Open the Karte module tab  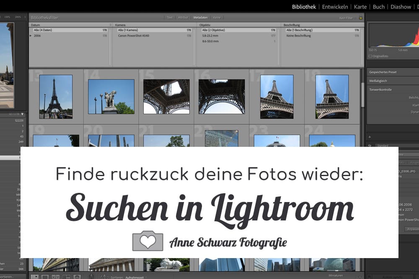[360, 7]
